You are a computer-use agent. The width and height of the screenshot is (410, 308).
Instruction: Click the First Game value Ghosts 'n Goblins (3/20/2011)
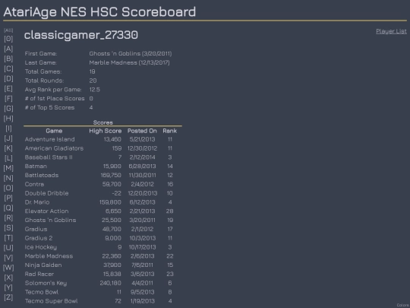click(131, 53)
